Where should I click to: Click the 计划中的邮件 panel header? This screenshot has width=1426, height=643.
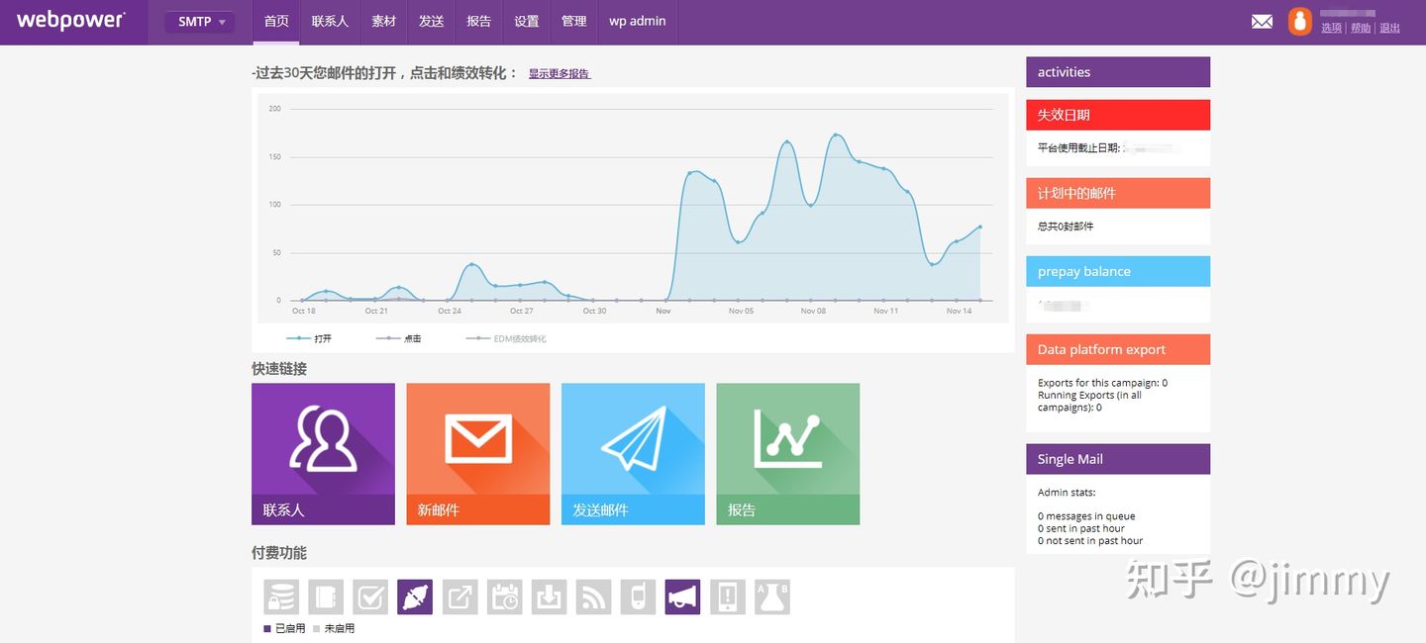pos(1118,193)
